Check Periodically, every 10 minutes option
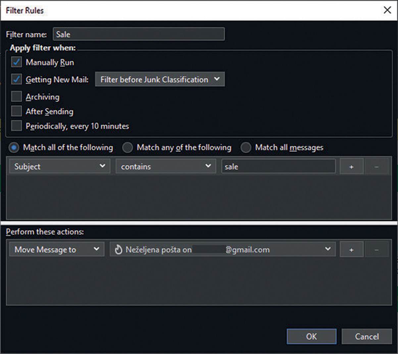This screenshot has width=398, height=354. pos(17,126)
